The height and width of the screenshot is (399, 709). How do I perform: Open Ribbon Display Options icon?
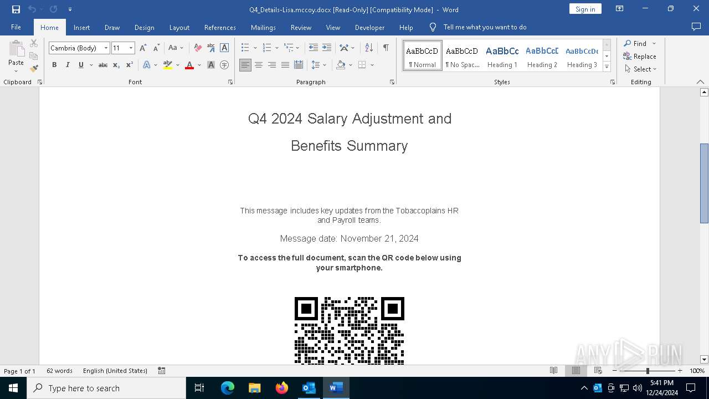(x=620, y=9)
